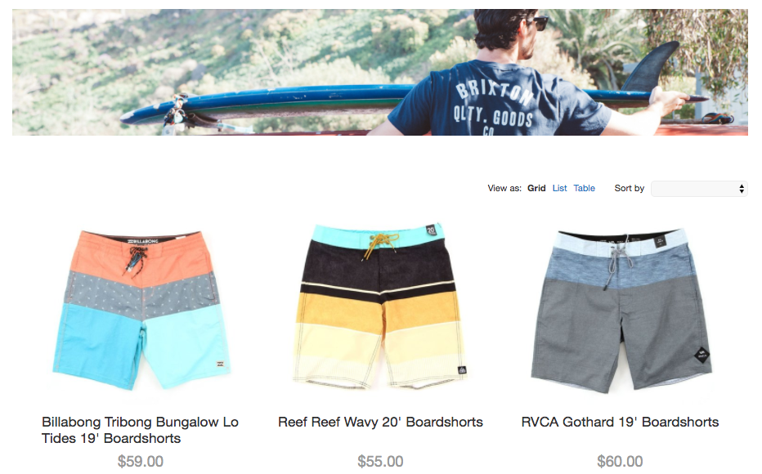Image resolution: width=762 pixels, height=474 pixels.
Task: Switch to Table view
Action: [x=584, y=189]
